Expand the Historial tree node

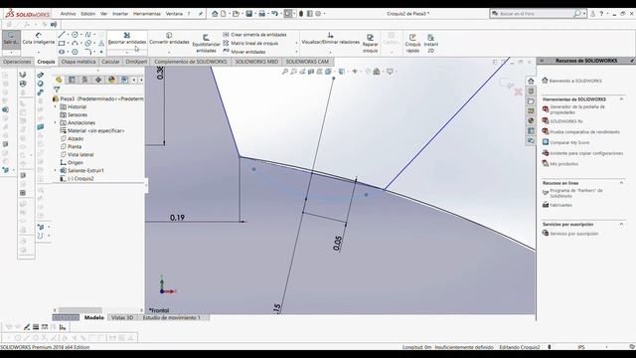pyautogui.click(x=56, y=106)
